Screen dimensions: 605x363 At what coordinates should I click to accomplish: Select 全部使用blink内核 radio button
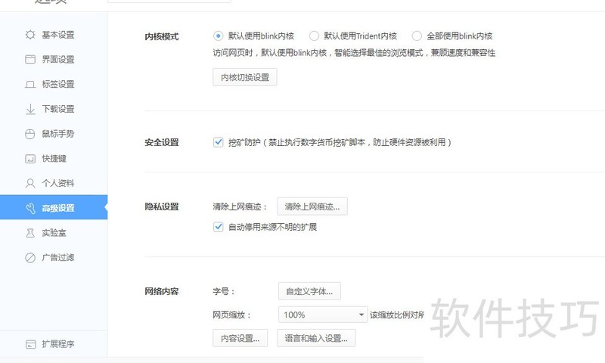417,36
